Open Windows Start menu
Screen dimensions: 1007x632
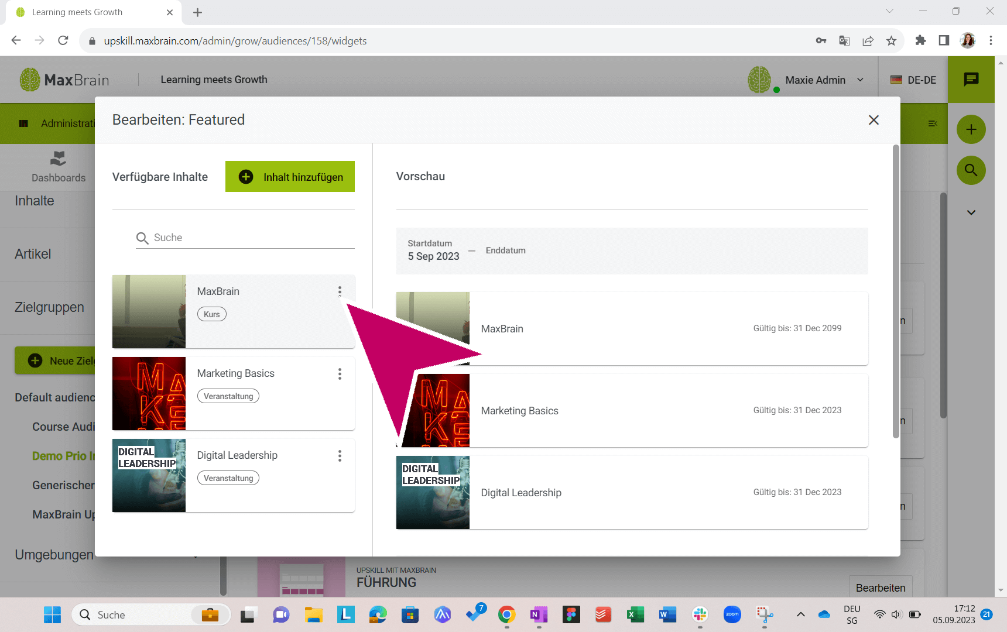[x=52, y=614]
